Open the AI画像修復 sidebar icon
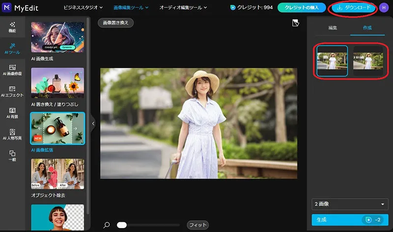This screenshot has width=393, height=232. [x=12, y=70]
